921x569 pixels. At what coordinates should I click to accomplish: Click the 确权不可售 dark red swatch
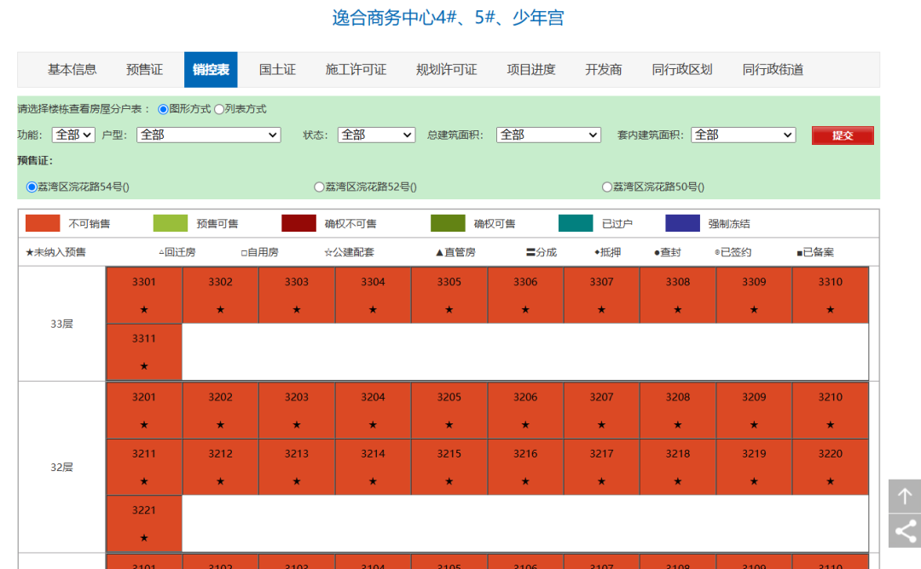pyautogui.click(x=299, y=223)
